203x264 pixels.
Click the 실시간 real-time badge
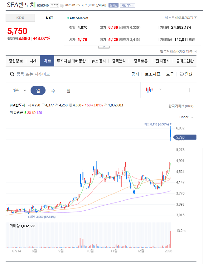click(x=114, y=5)
